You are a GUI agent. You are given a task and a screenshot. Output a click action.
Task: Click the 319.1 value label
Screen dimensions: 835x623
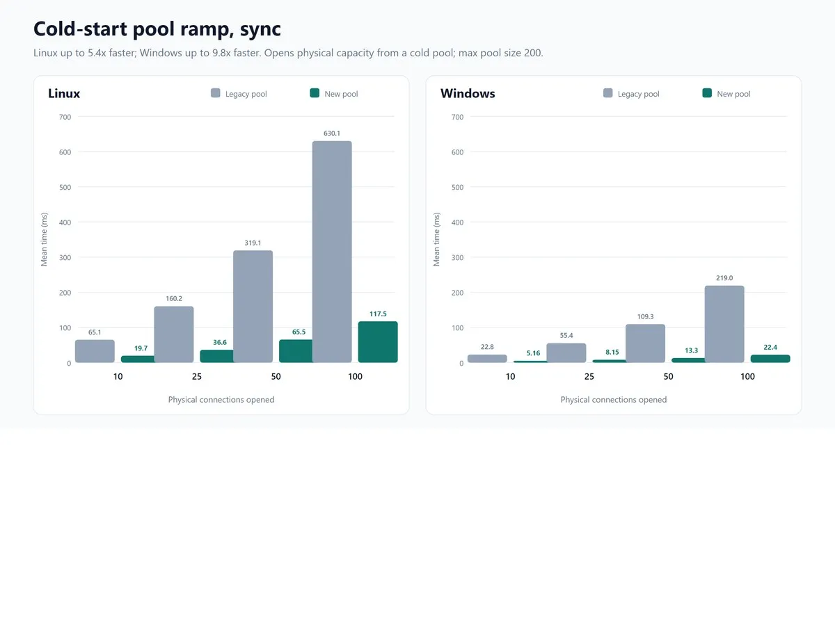(253, 243)
